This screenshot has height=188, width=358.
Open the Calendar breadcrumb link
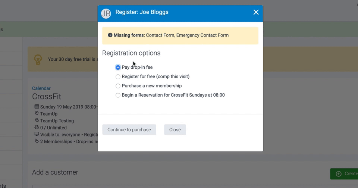pos(41,88)
